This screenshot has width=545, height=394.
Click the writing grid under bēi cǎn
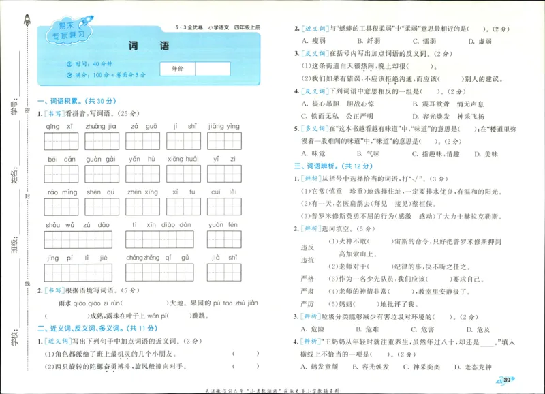(x=61, y=174)
